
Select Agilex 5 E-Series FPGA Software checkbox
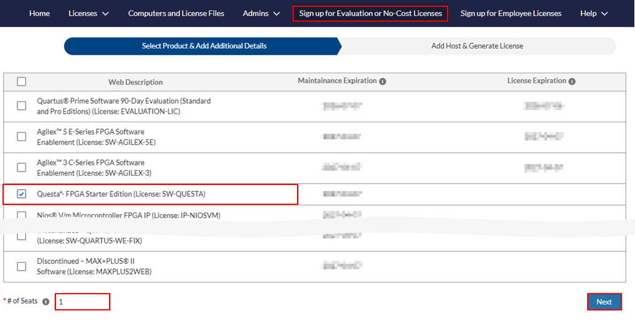pos(22,137)
